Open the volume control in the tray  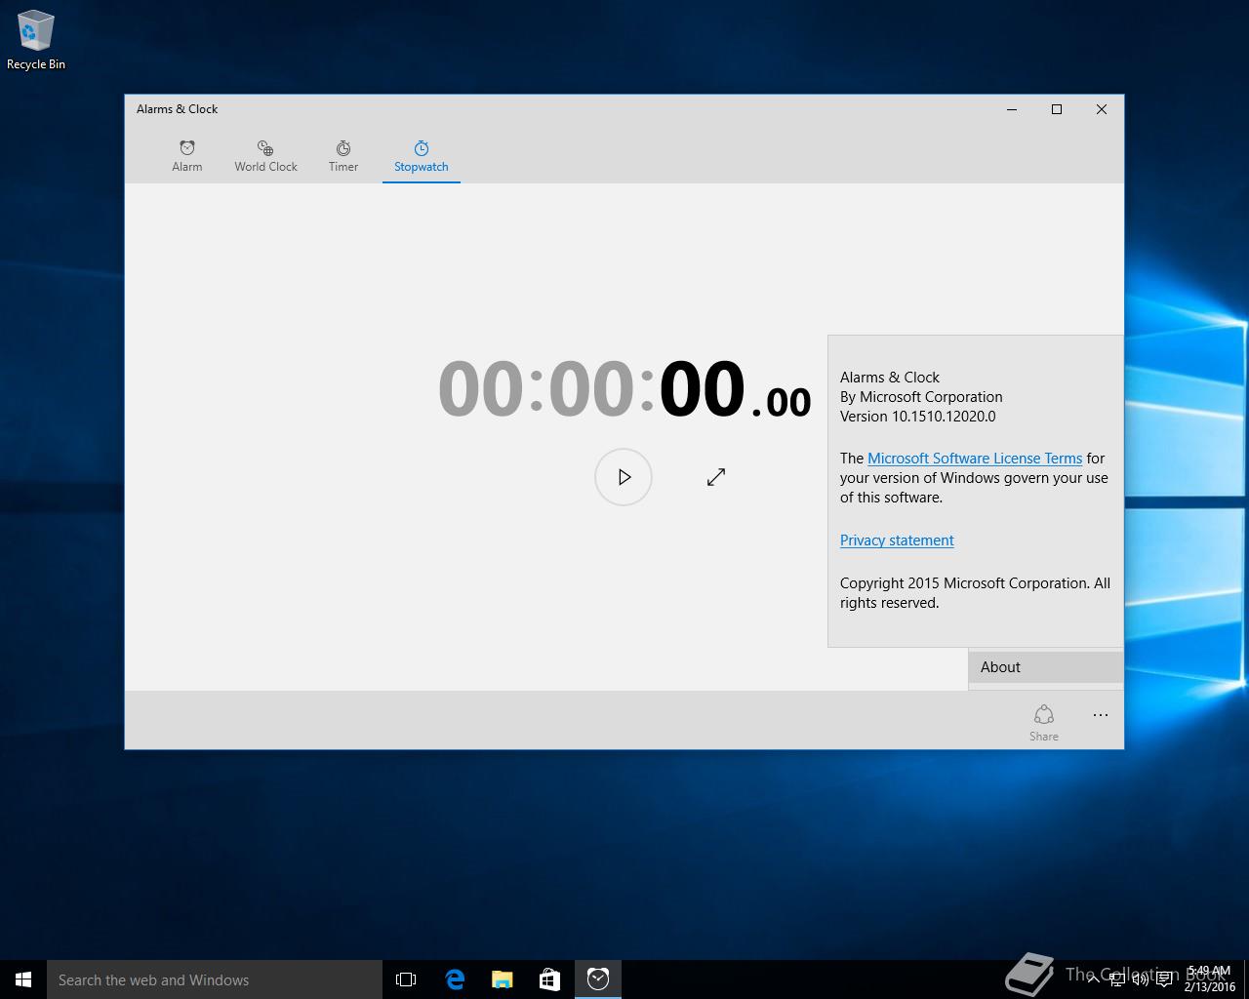coord(1140,979)
